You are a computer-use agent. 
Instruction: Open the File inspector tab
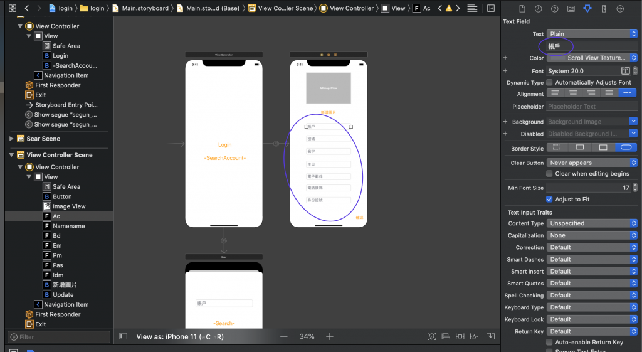tap(522, 9)
